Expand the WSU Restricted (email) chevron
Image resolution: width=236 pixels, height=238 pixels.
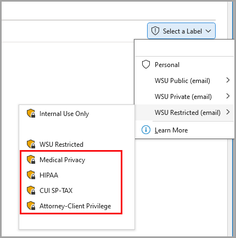228,112
